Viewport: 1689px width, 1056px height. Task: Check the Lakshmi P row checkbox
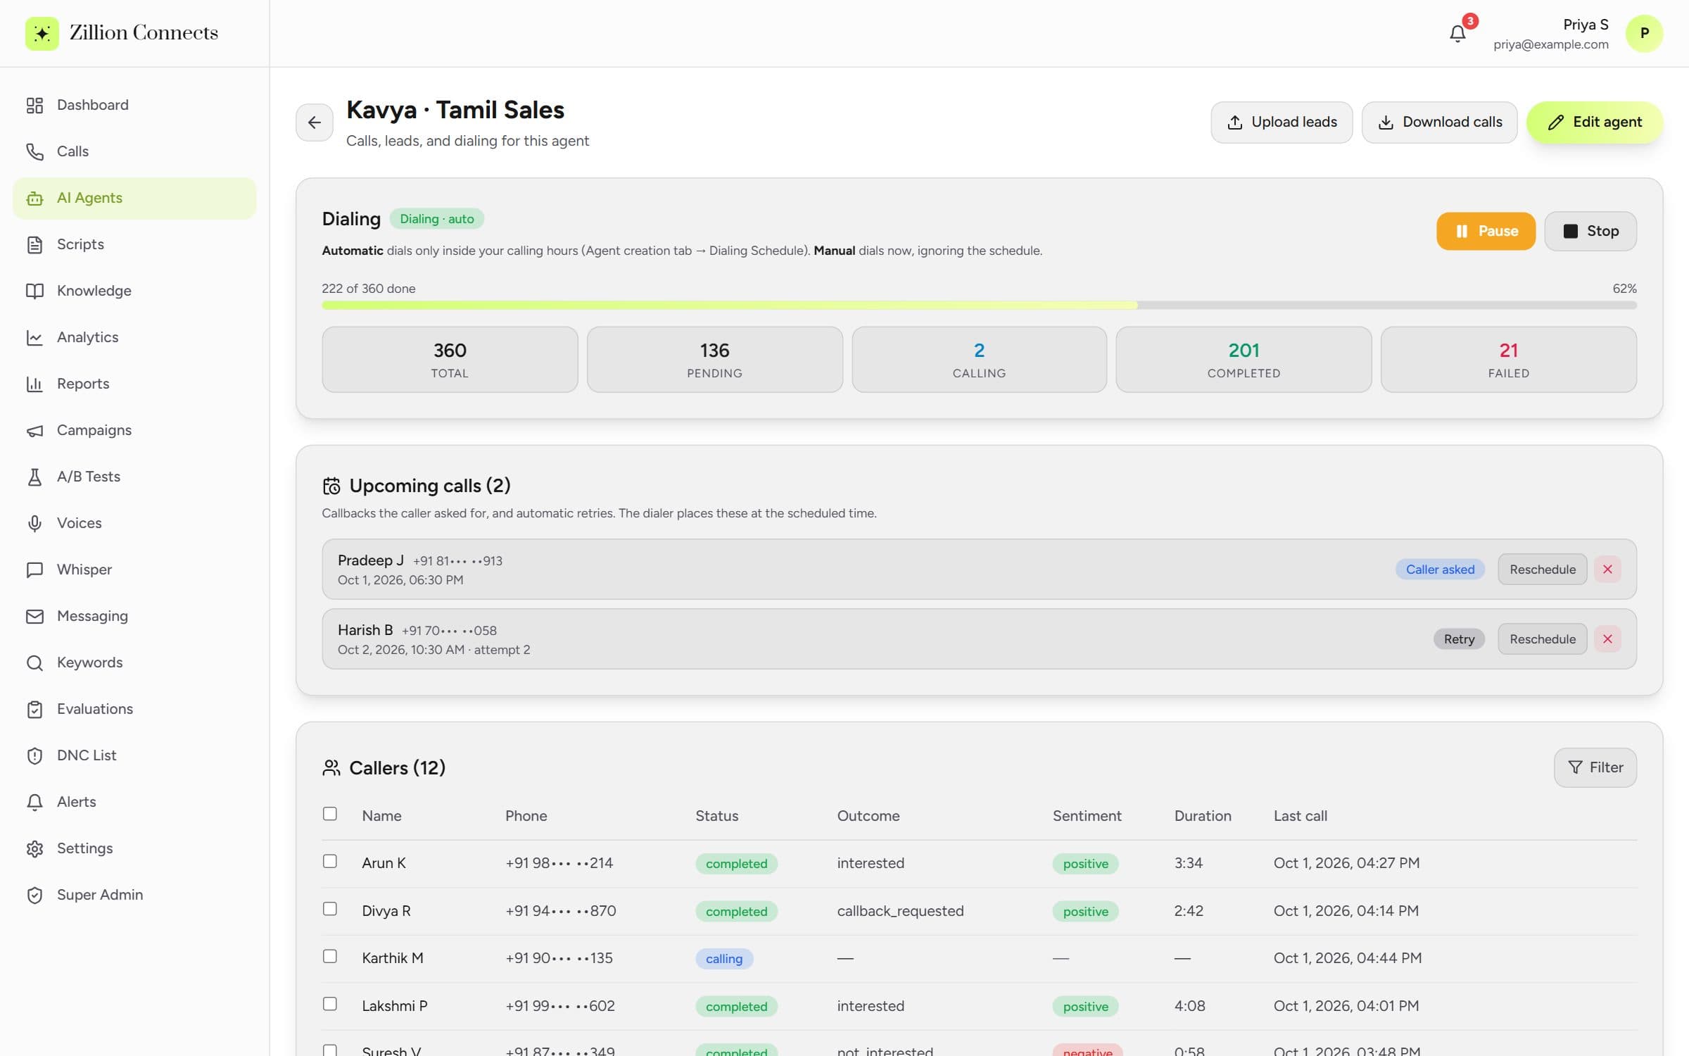click(x=329, y=1004)
